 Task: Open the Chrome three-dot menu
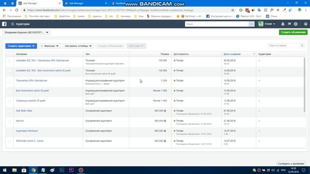click(x=306, y=10)
